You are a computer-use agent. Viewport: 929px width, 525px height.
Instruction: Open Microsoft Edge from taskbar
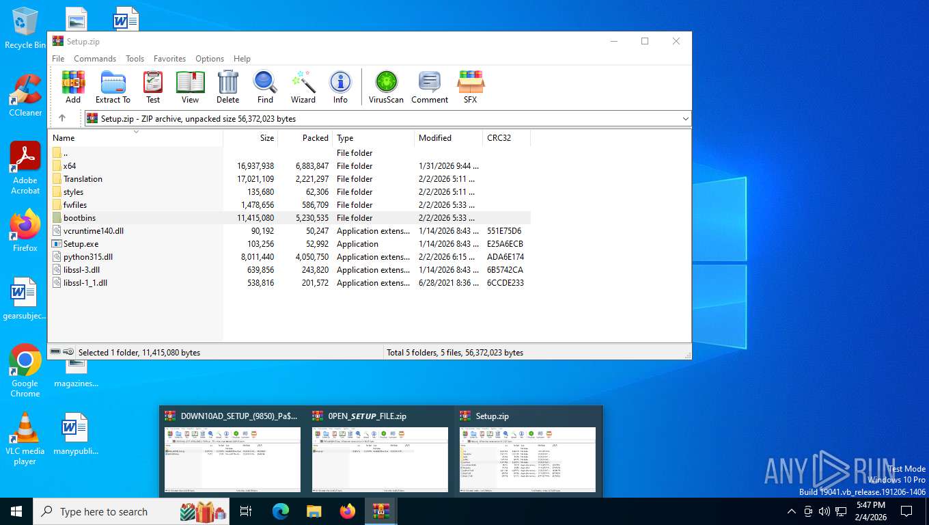pyautogui.click(x=280, y=511)
